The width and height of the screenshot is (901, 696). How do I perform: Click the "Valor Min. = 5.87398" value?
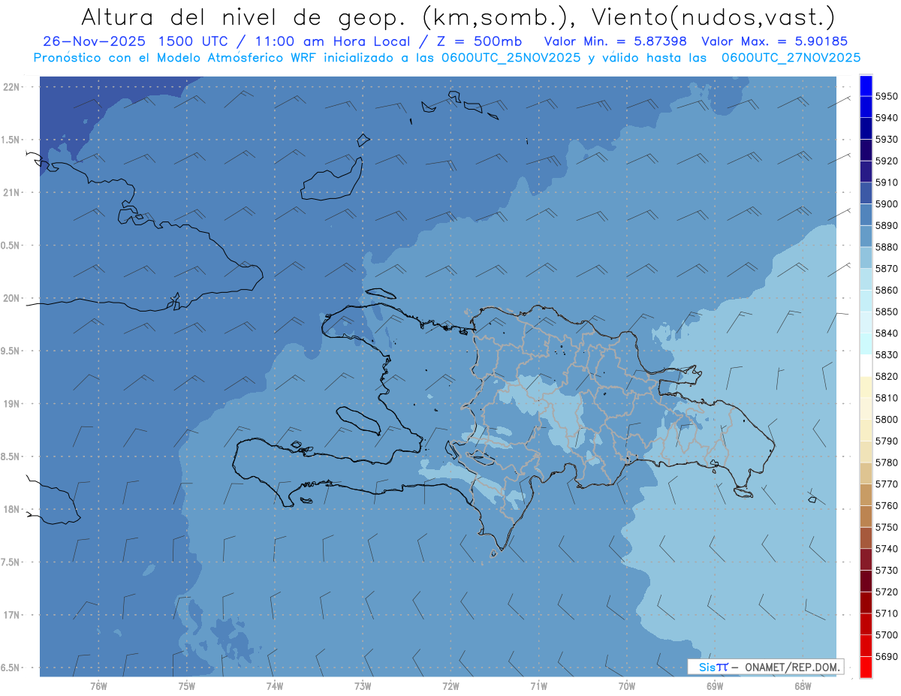click(x=615, y=41)
